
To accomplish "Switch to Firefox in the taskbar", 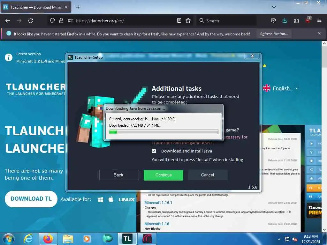I will coord(48,239).
